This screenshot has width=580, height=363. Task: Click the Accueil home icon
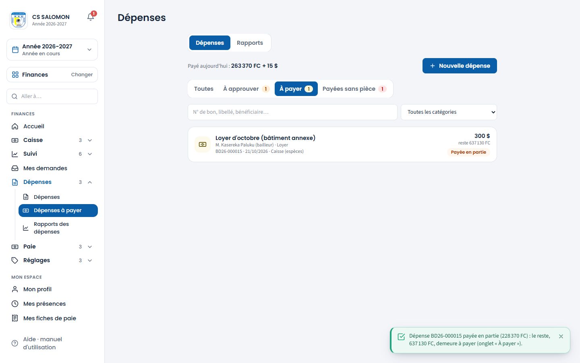[15, 126]
